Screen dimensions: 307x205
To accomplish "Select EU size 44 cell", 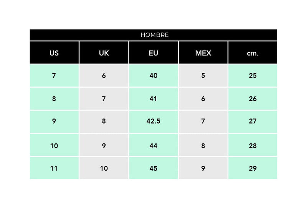I will click(x=153, y=145).
